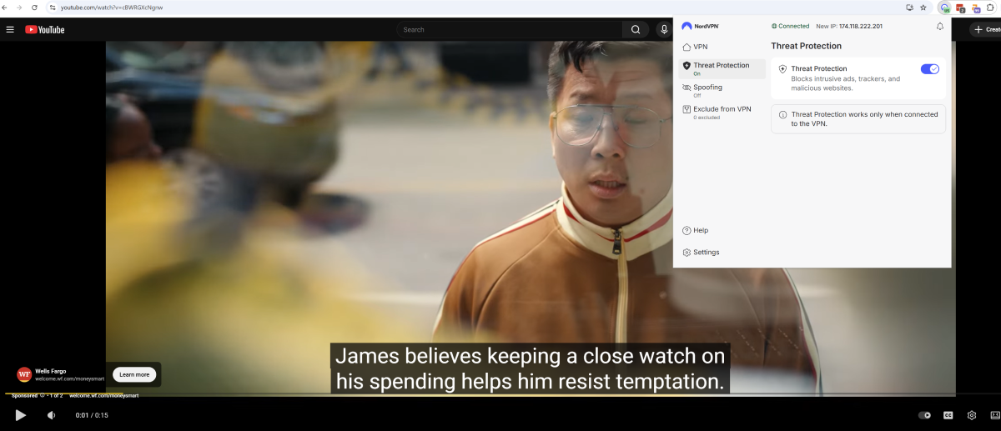Open the browser Extensions puzzle icon
Screen dimensions: 1001x431
click(x=992, y=8)
